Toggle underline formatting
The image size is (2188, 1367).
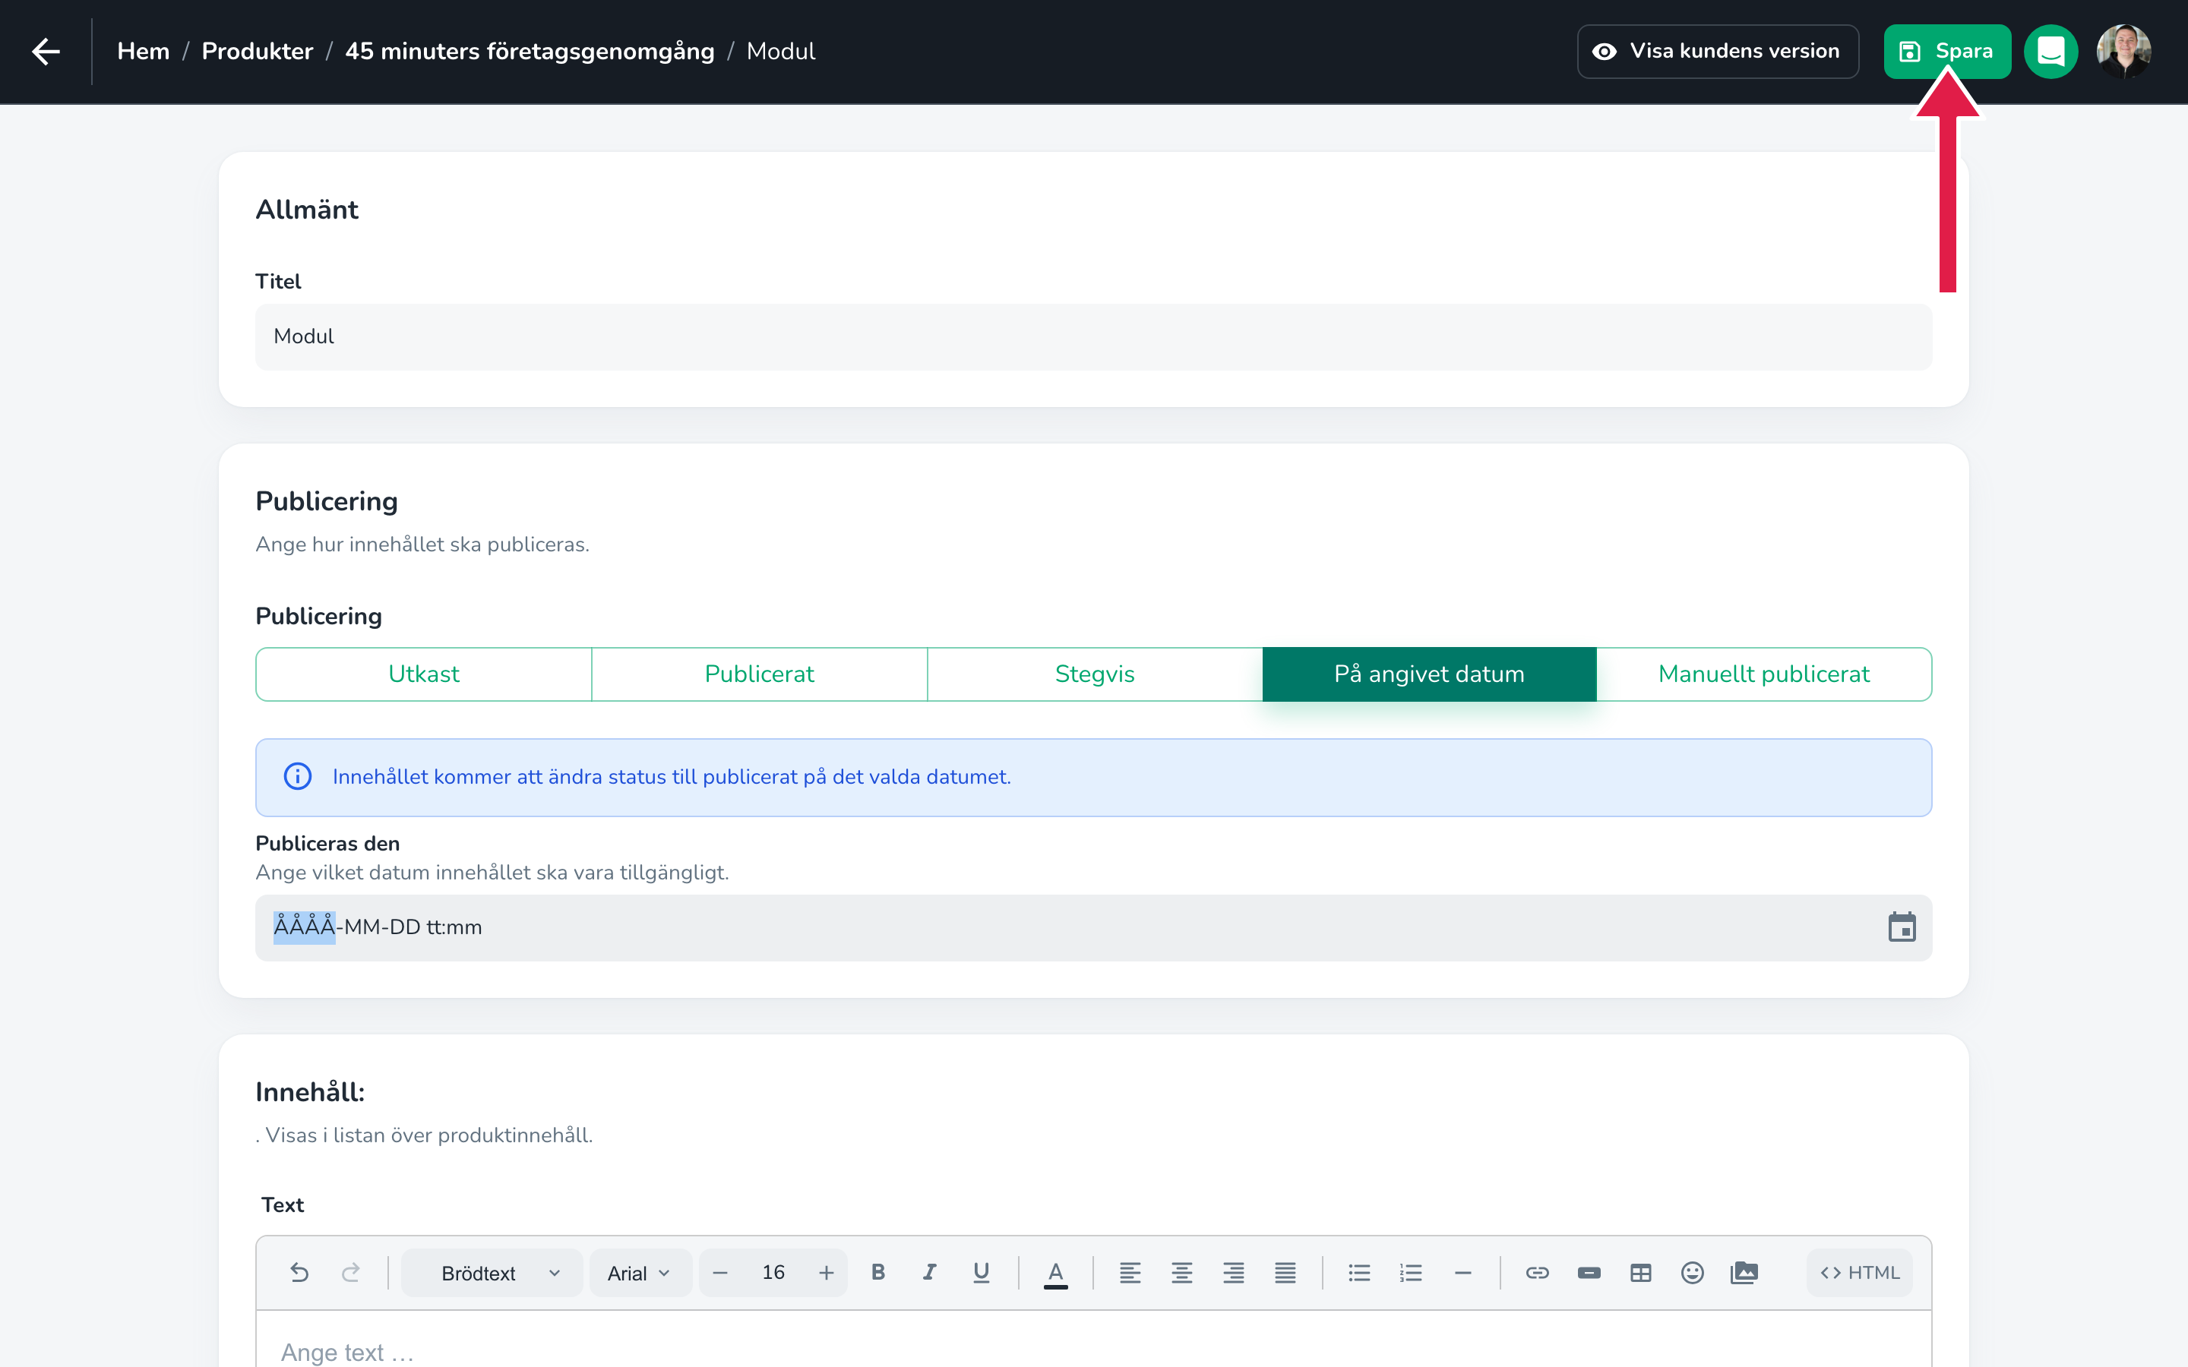981,1273
